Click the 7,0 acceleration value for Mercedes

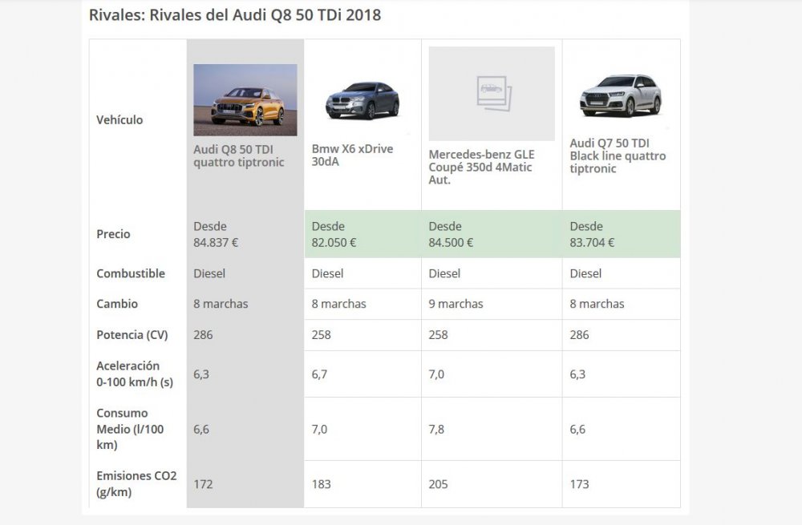click(x=436, y=374)
